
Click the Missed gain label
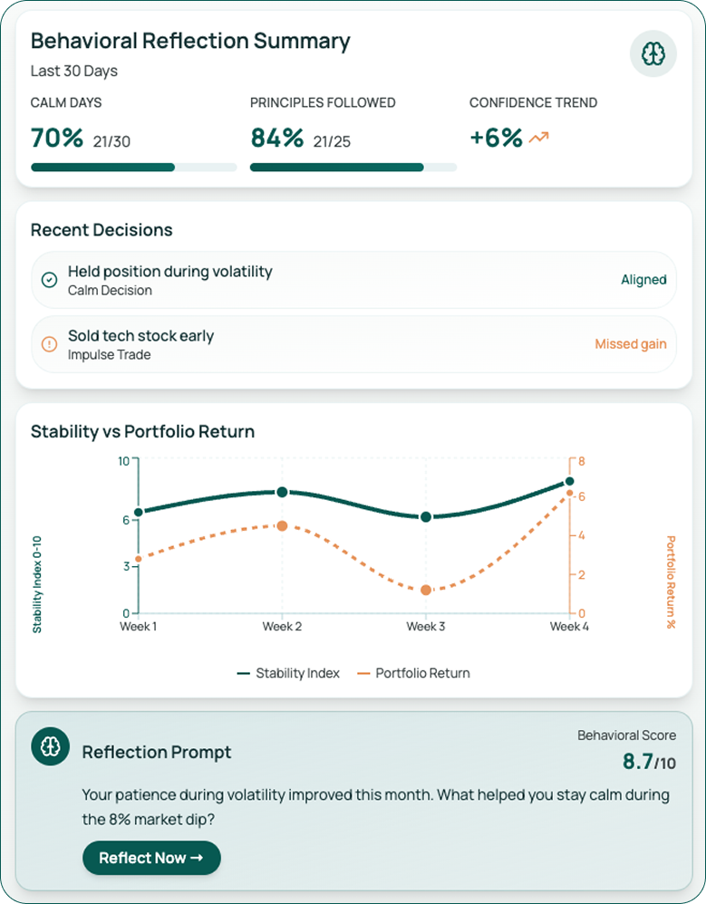click(631, 344)
